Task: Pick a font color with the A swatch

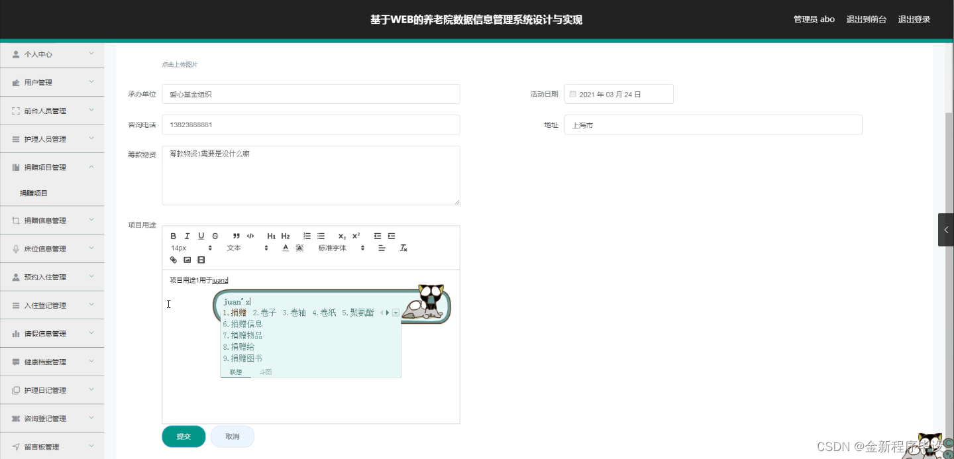Action: point(285,248)
